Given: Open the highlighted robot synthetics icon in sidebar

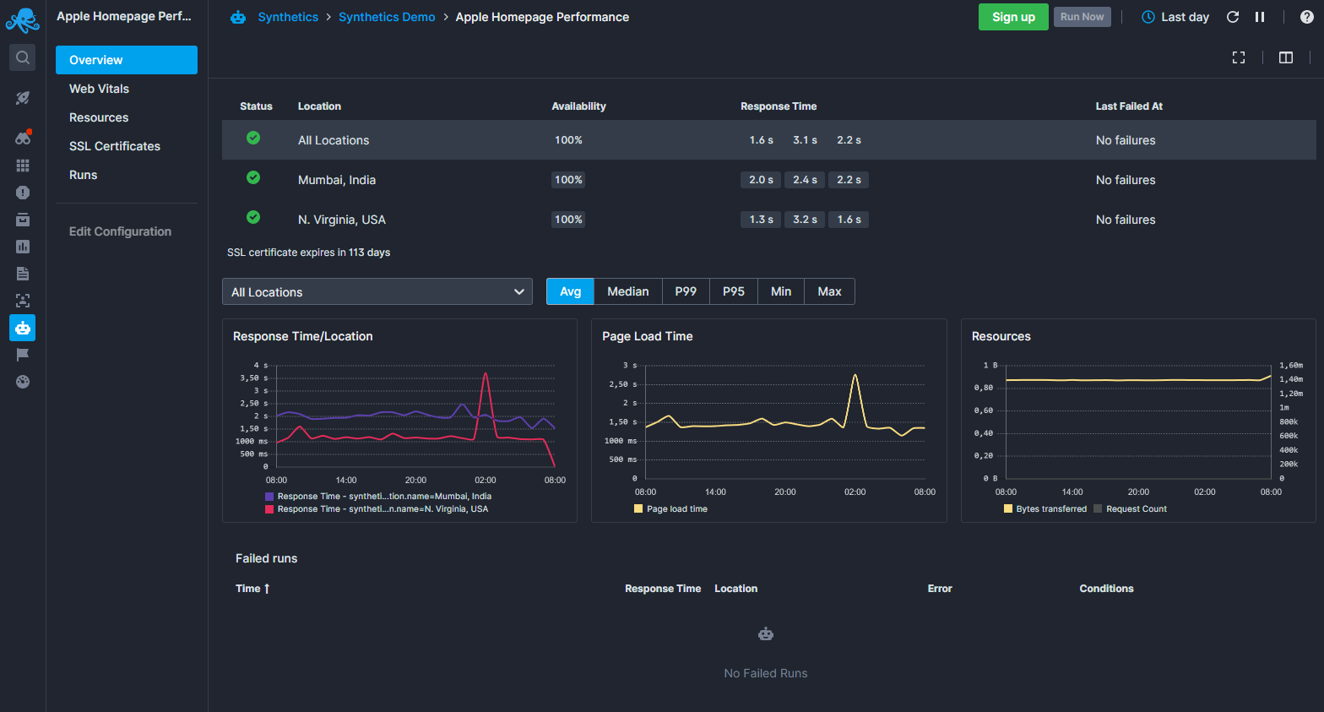Looking at the screenshot, I should [x=23, y=328].
